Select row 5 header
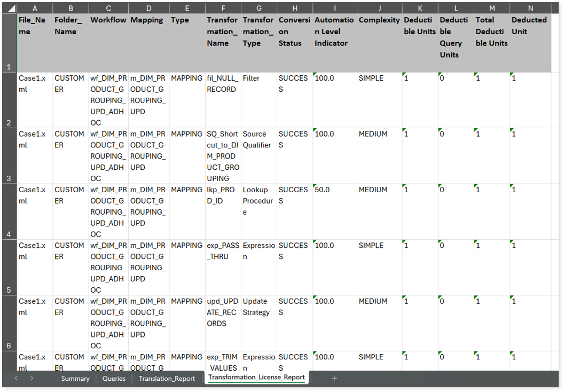This screenshot has height=392, width=564. click(x=10, y=268)
